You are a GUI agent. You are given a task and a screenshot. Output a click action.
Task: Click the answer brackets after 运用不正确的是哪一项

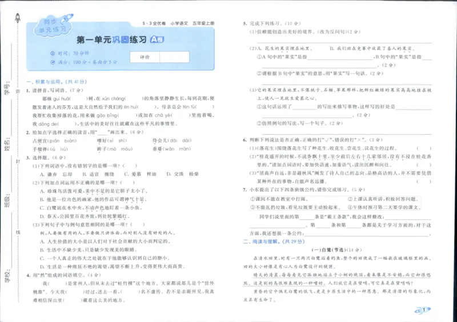tap(127, 183)
